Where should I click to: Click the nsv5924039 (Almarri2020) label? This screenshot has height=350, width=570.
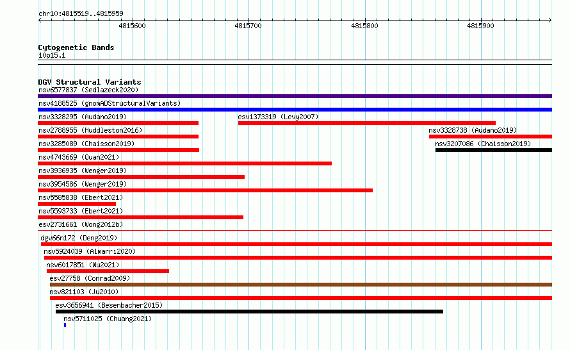point(90,251)
